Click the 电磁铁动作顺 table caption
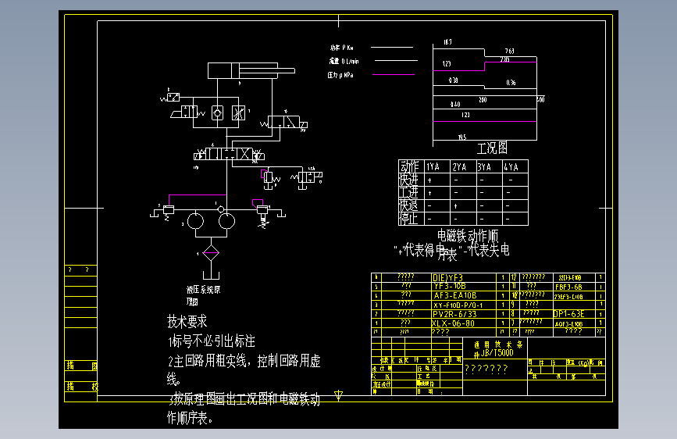Image resolution: width=677 pixels, height=439 pixels. [x=468, y=236]
